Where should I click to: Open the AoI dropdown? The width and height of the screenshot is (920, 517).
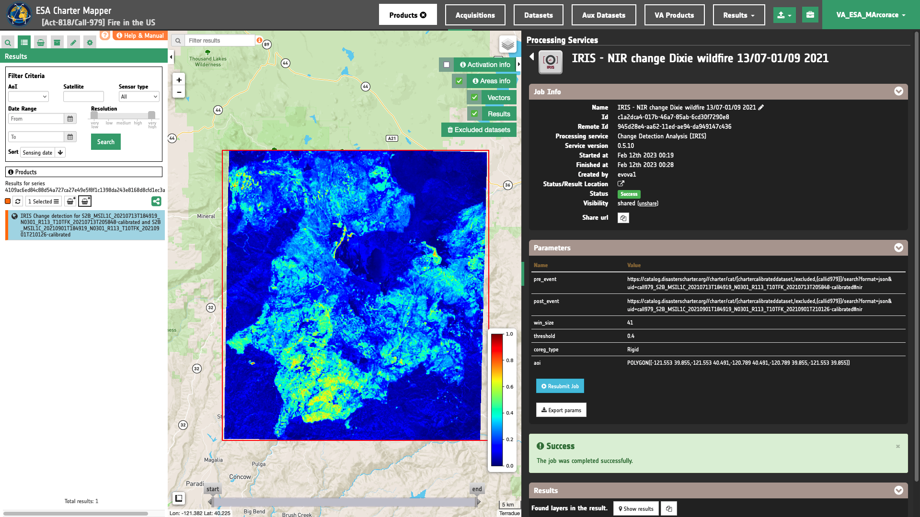tap(28, 96)
